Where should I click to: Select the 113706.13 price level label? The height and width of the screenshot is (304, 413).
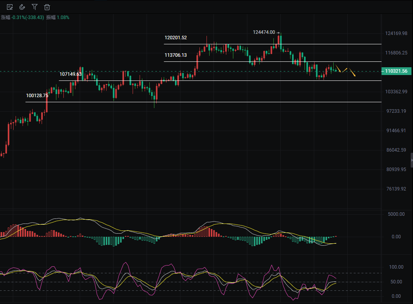(176, 55)
